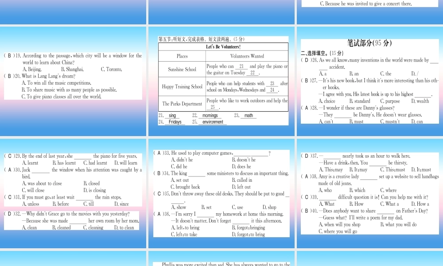The height and width of the screenshot is (266, 443).
Task: Click option 'D. shop' in question 35
Action: 269,207
